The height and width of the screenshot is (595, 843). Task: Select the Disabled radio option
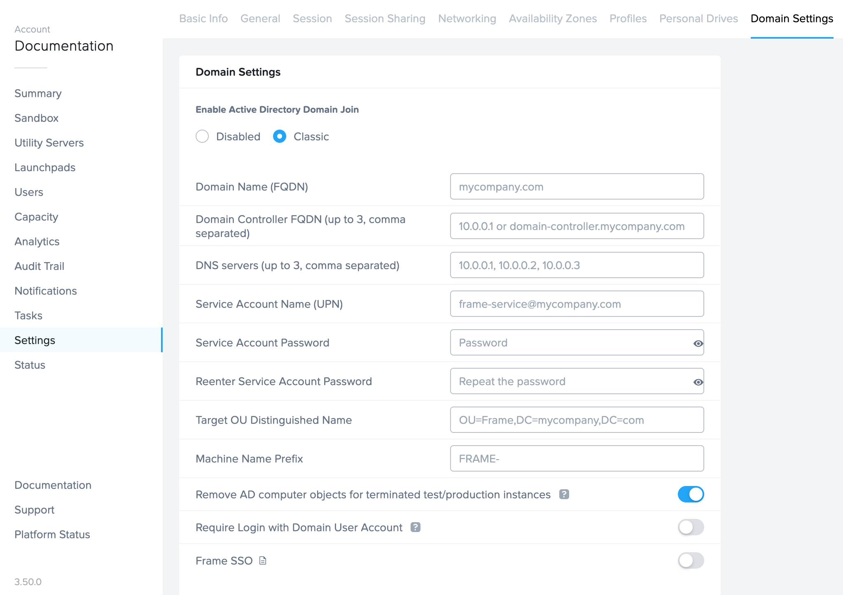[x=202, y=136]
